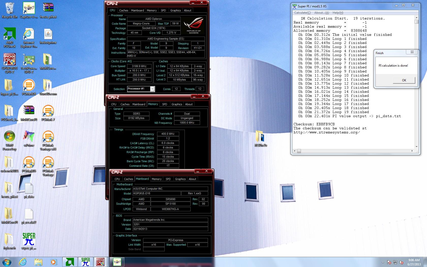
Task: Open About menu in Super PI
Action: 322,13
